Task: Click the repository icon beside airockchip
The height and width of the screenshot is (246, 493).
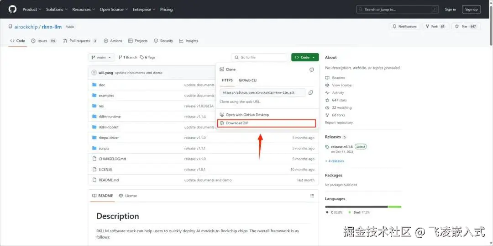Action: [x=10, y=27]
